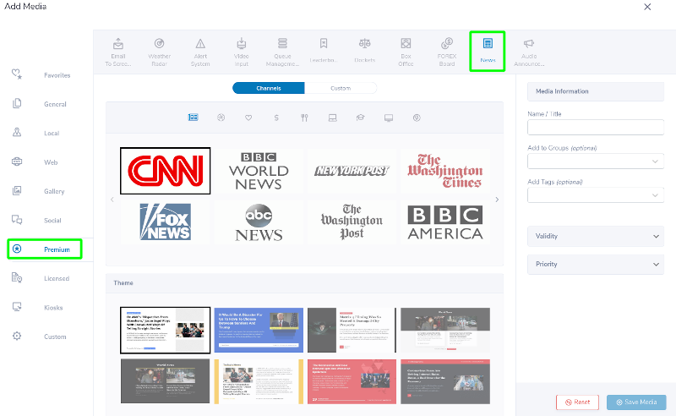Open Queue Management media type

pyautogui.click(x=282, y=52)
